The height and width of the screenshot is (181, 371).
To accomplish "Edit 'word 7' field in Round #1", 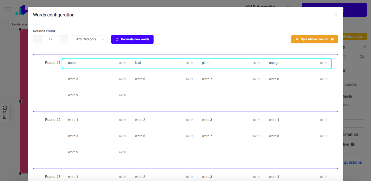I will (230, 79).
